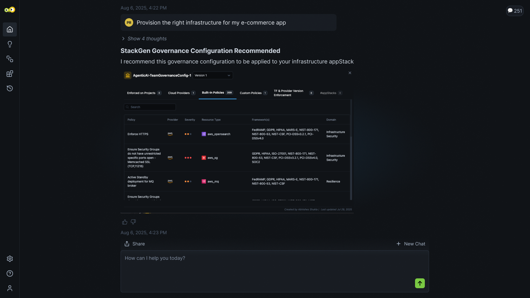Start a New Chat

[410, 244]
